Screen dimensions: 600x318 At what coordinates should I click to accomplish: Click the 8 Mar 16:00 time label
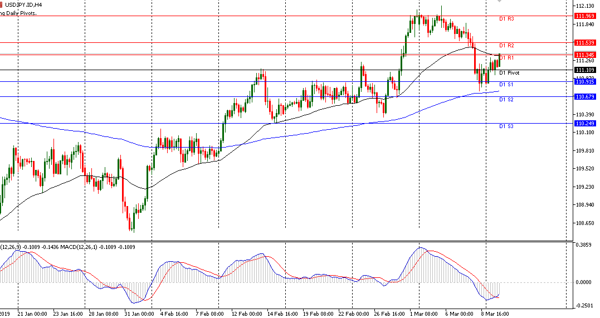click(495, 314)
